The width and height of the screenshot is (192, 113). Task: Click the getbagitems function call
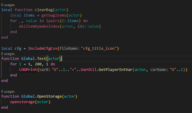click(x=54, y=15)
